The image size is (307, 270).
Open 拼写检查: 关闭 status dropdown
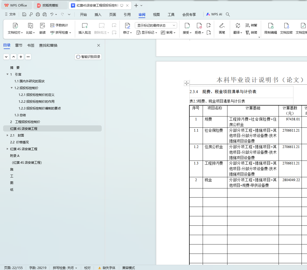(65, 268)
